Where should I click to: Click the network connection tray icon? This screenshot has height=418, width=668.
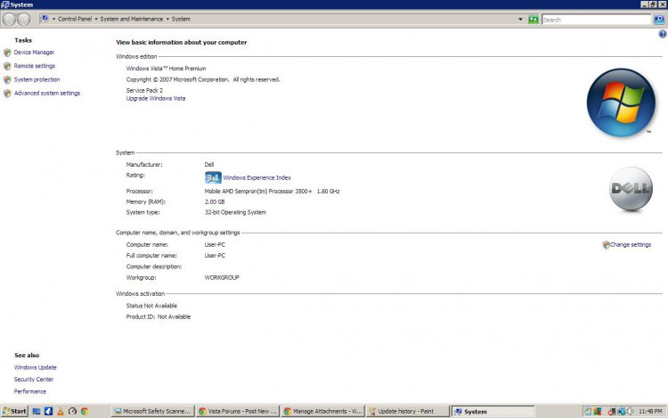point(621,411)
